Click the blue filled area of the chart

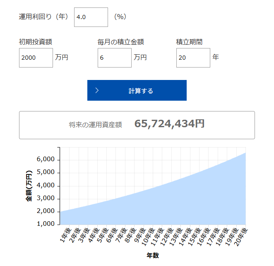point(166,203)
